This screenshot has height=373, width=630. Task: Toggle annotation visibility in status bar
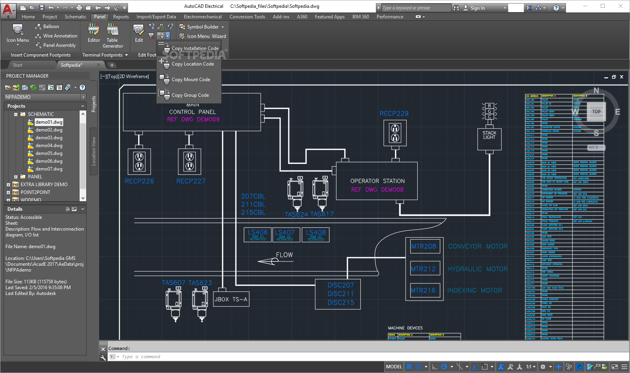pos(501,367)
